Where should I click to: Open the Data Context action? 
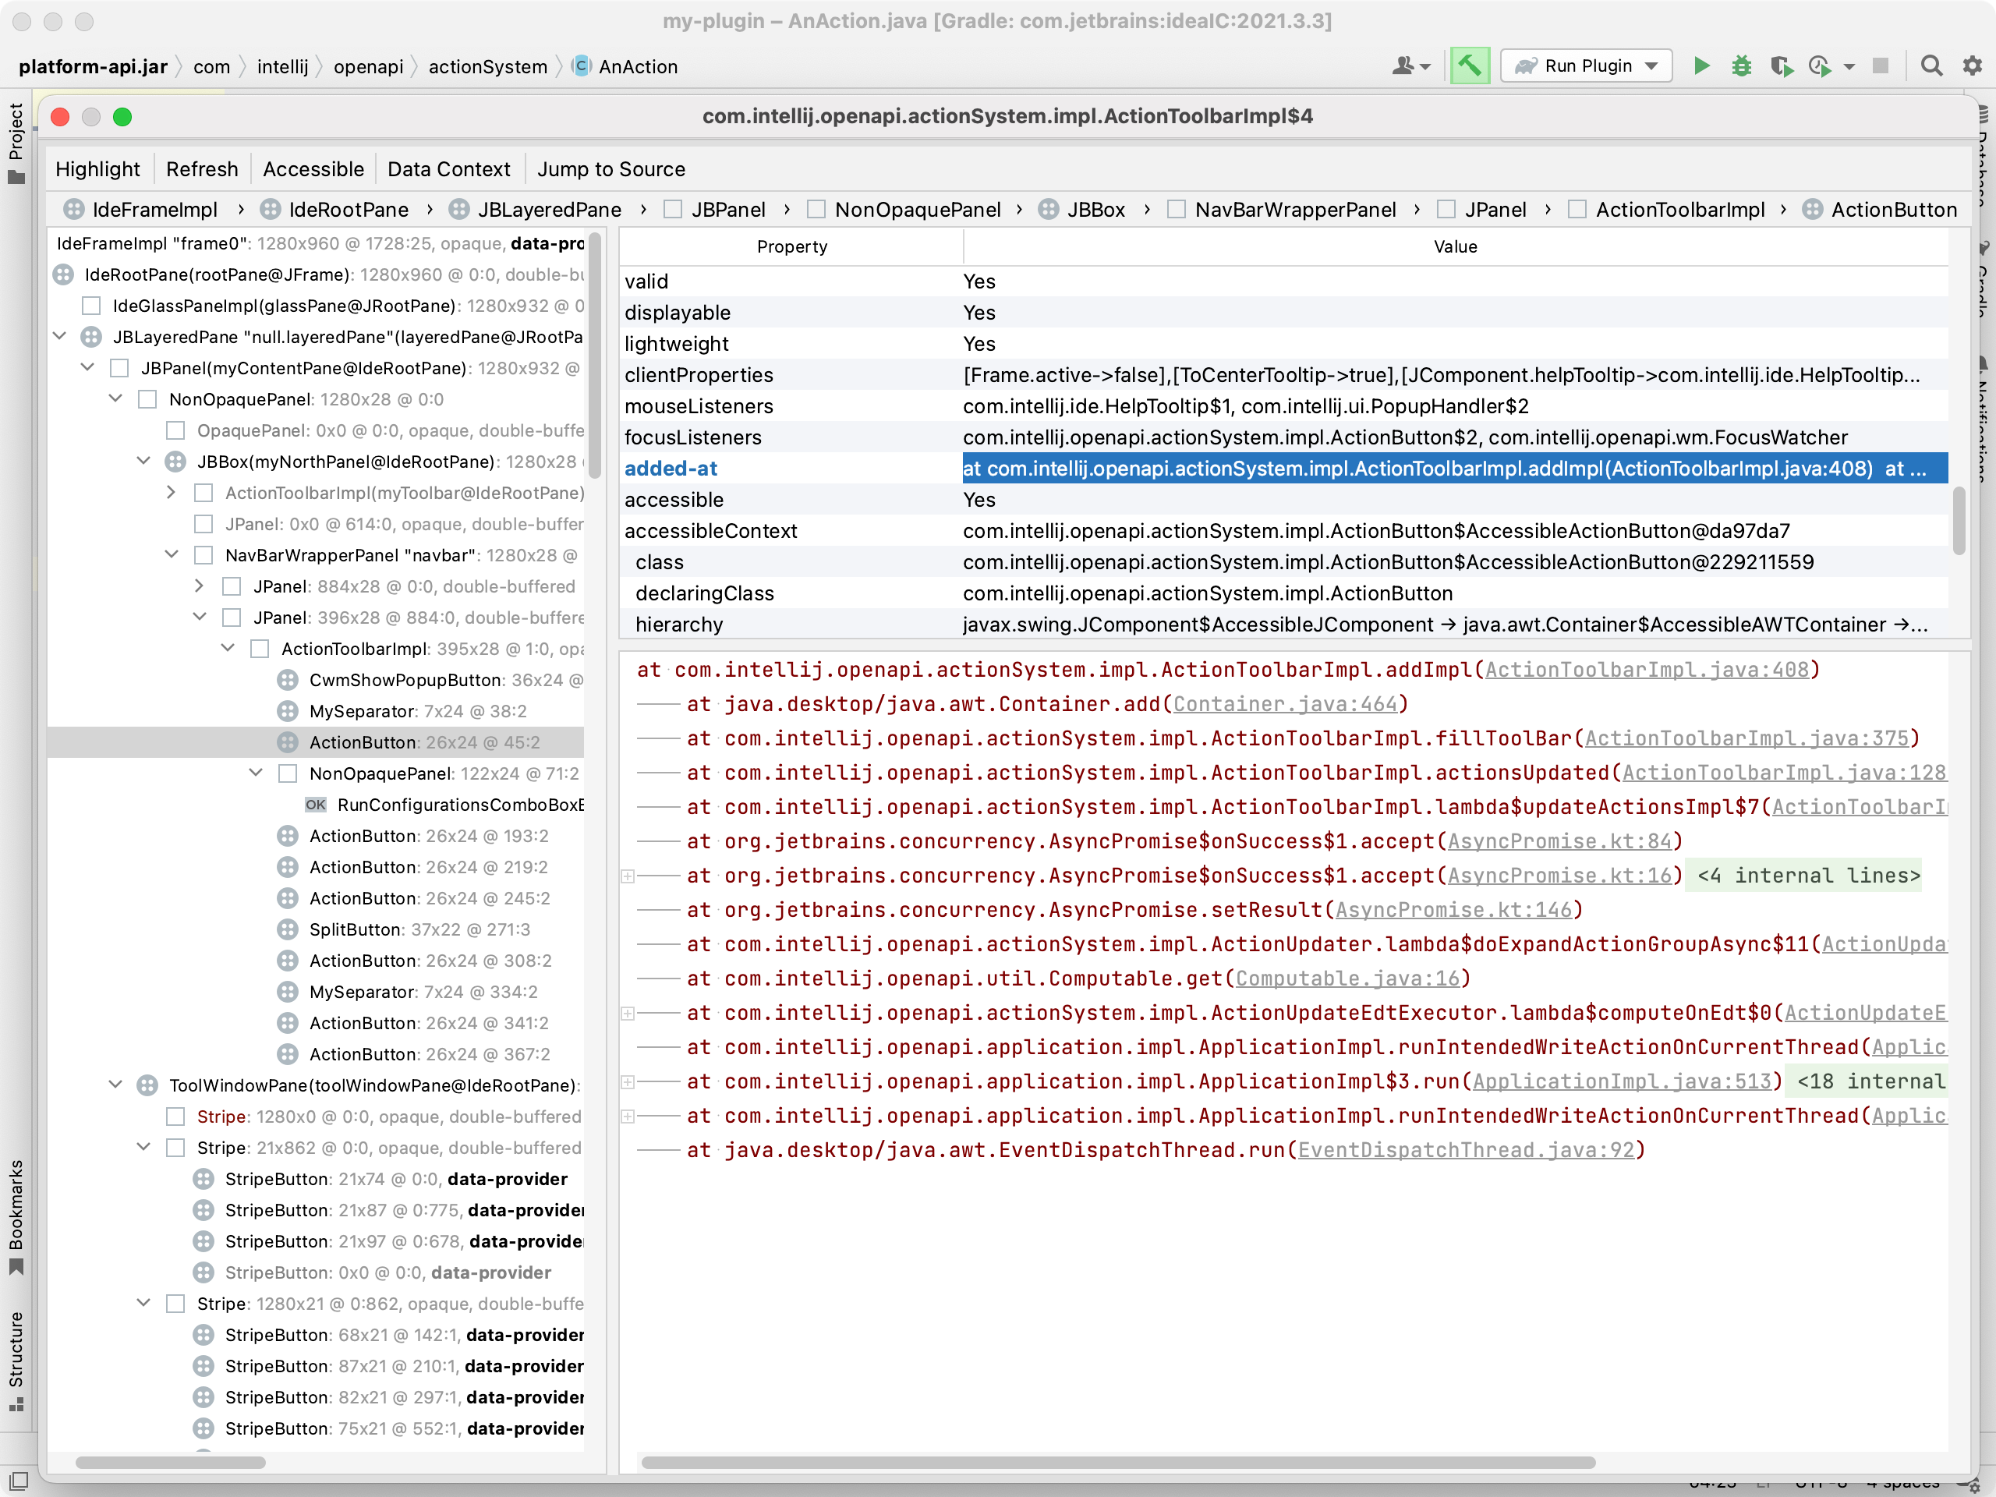coord(448,168)
